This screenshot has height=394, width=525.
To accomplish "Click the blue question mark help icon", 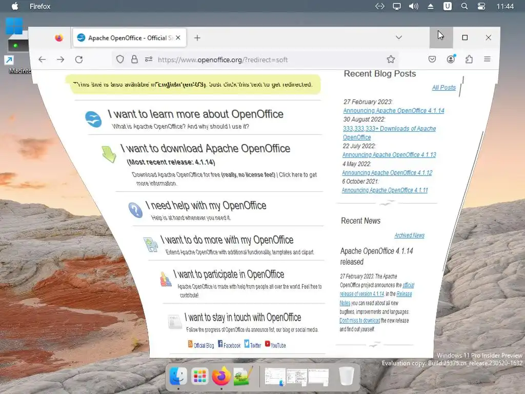I will tap(135, 210).
